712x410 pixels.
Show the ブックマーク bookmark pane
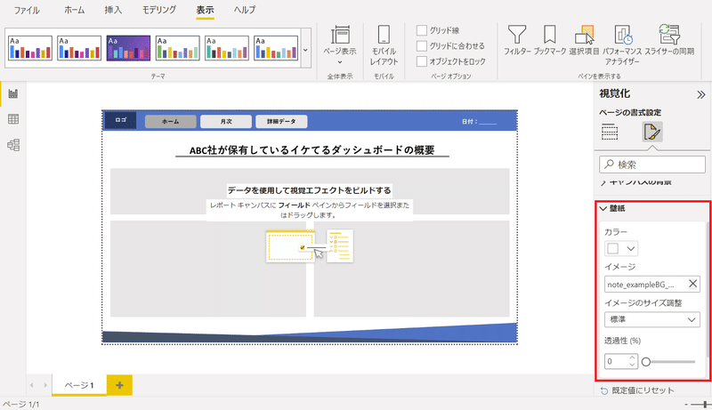[550, 41]
